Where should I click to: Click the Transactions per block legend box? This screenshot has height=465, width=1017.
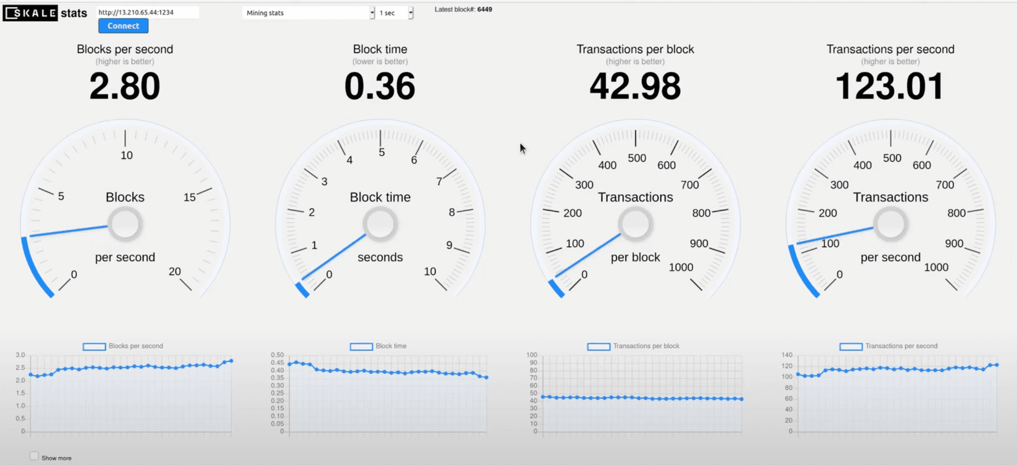click(x=599, y=346)
